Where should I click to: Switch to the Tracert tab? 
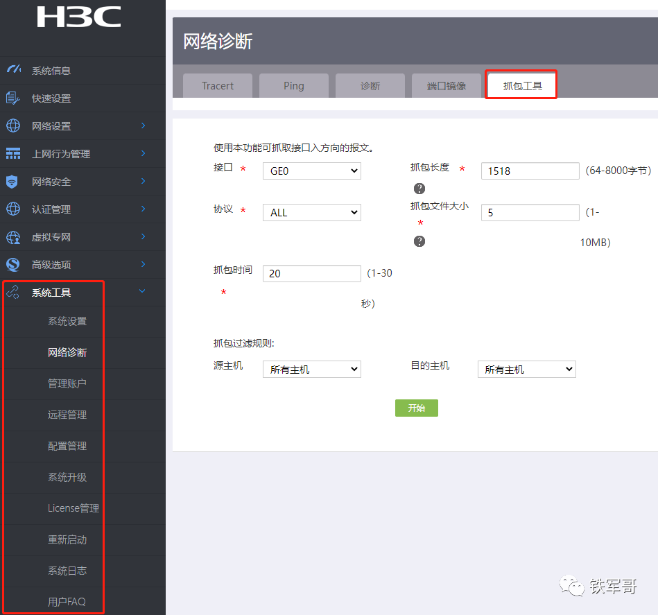coord(218,86)
